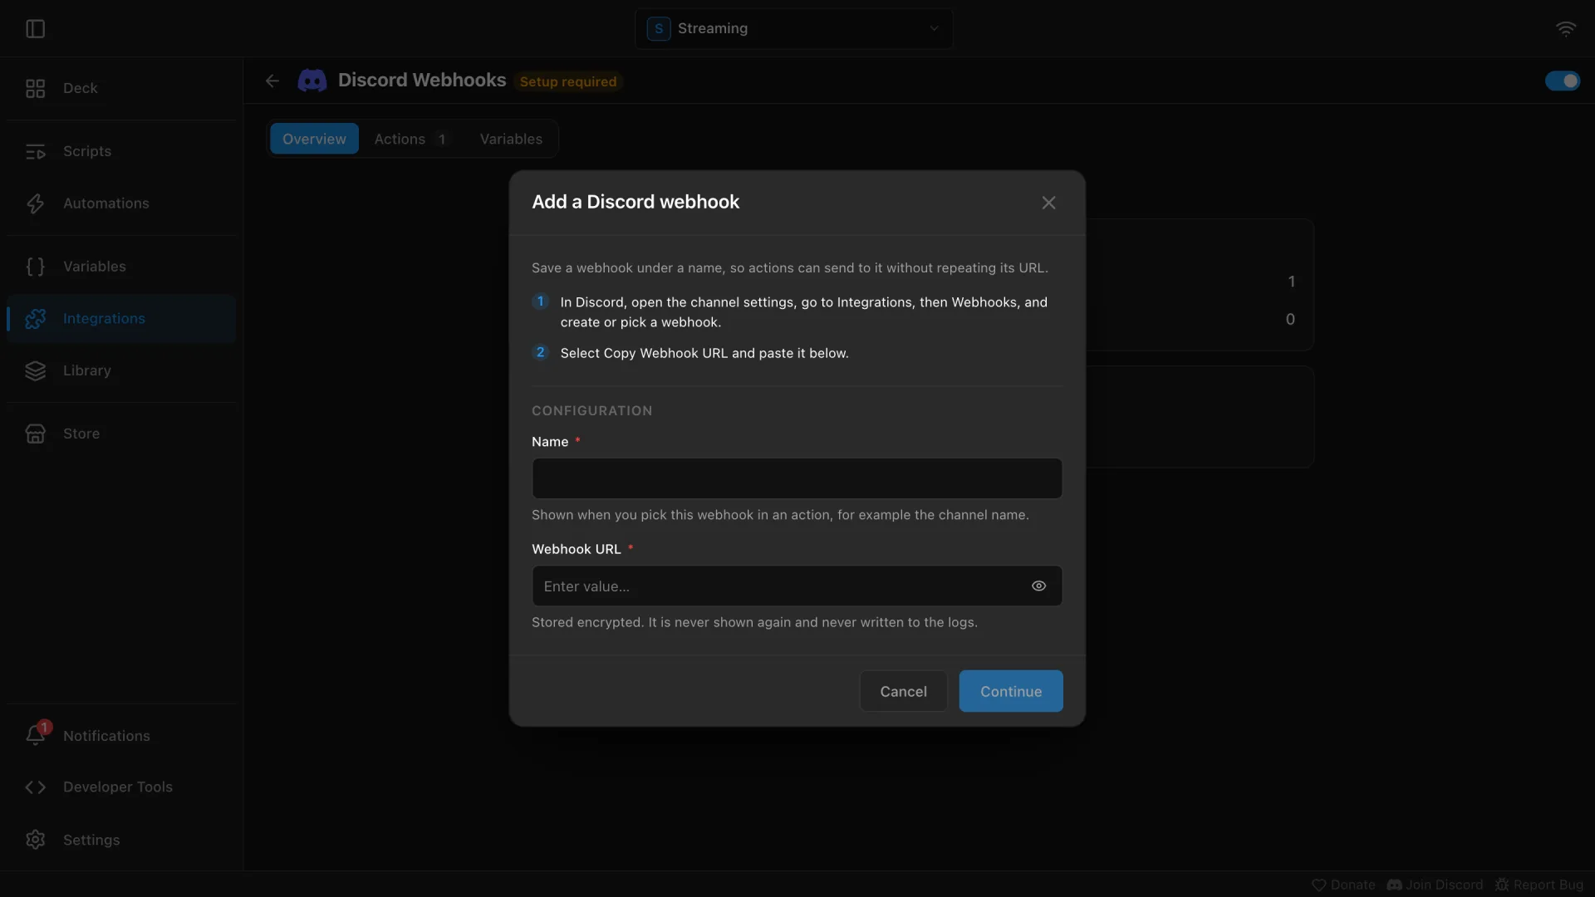Open Scripts in the sidebar
The height and width of the screenshot is (897, 1595).
coord(121,151)
